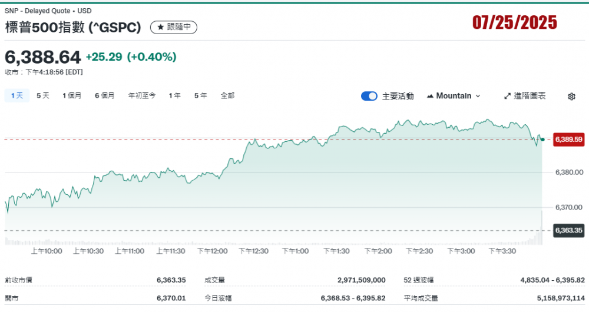Viewport: 589px width, 312px height.
Task: Toggle the 主要活動 switch off
Action: point(369,96)
